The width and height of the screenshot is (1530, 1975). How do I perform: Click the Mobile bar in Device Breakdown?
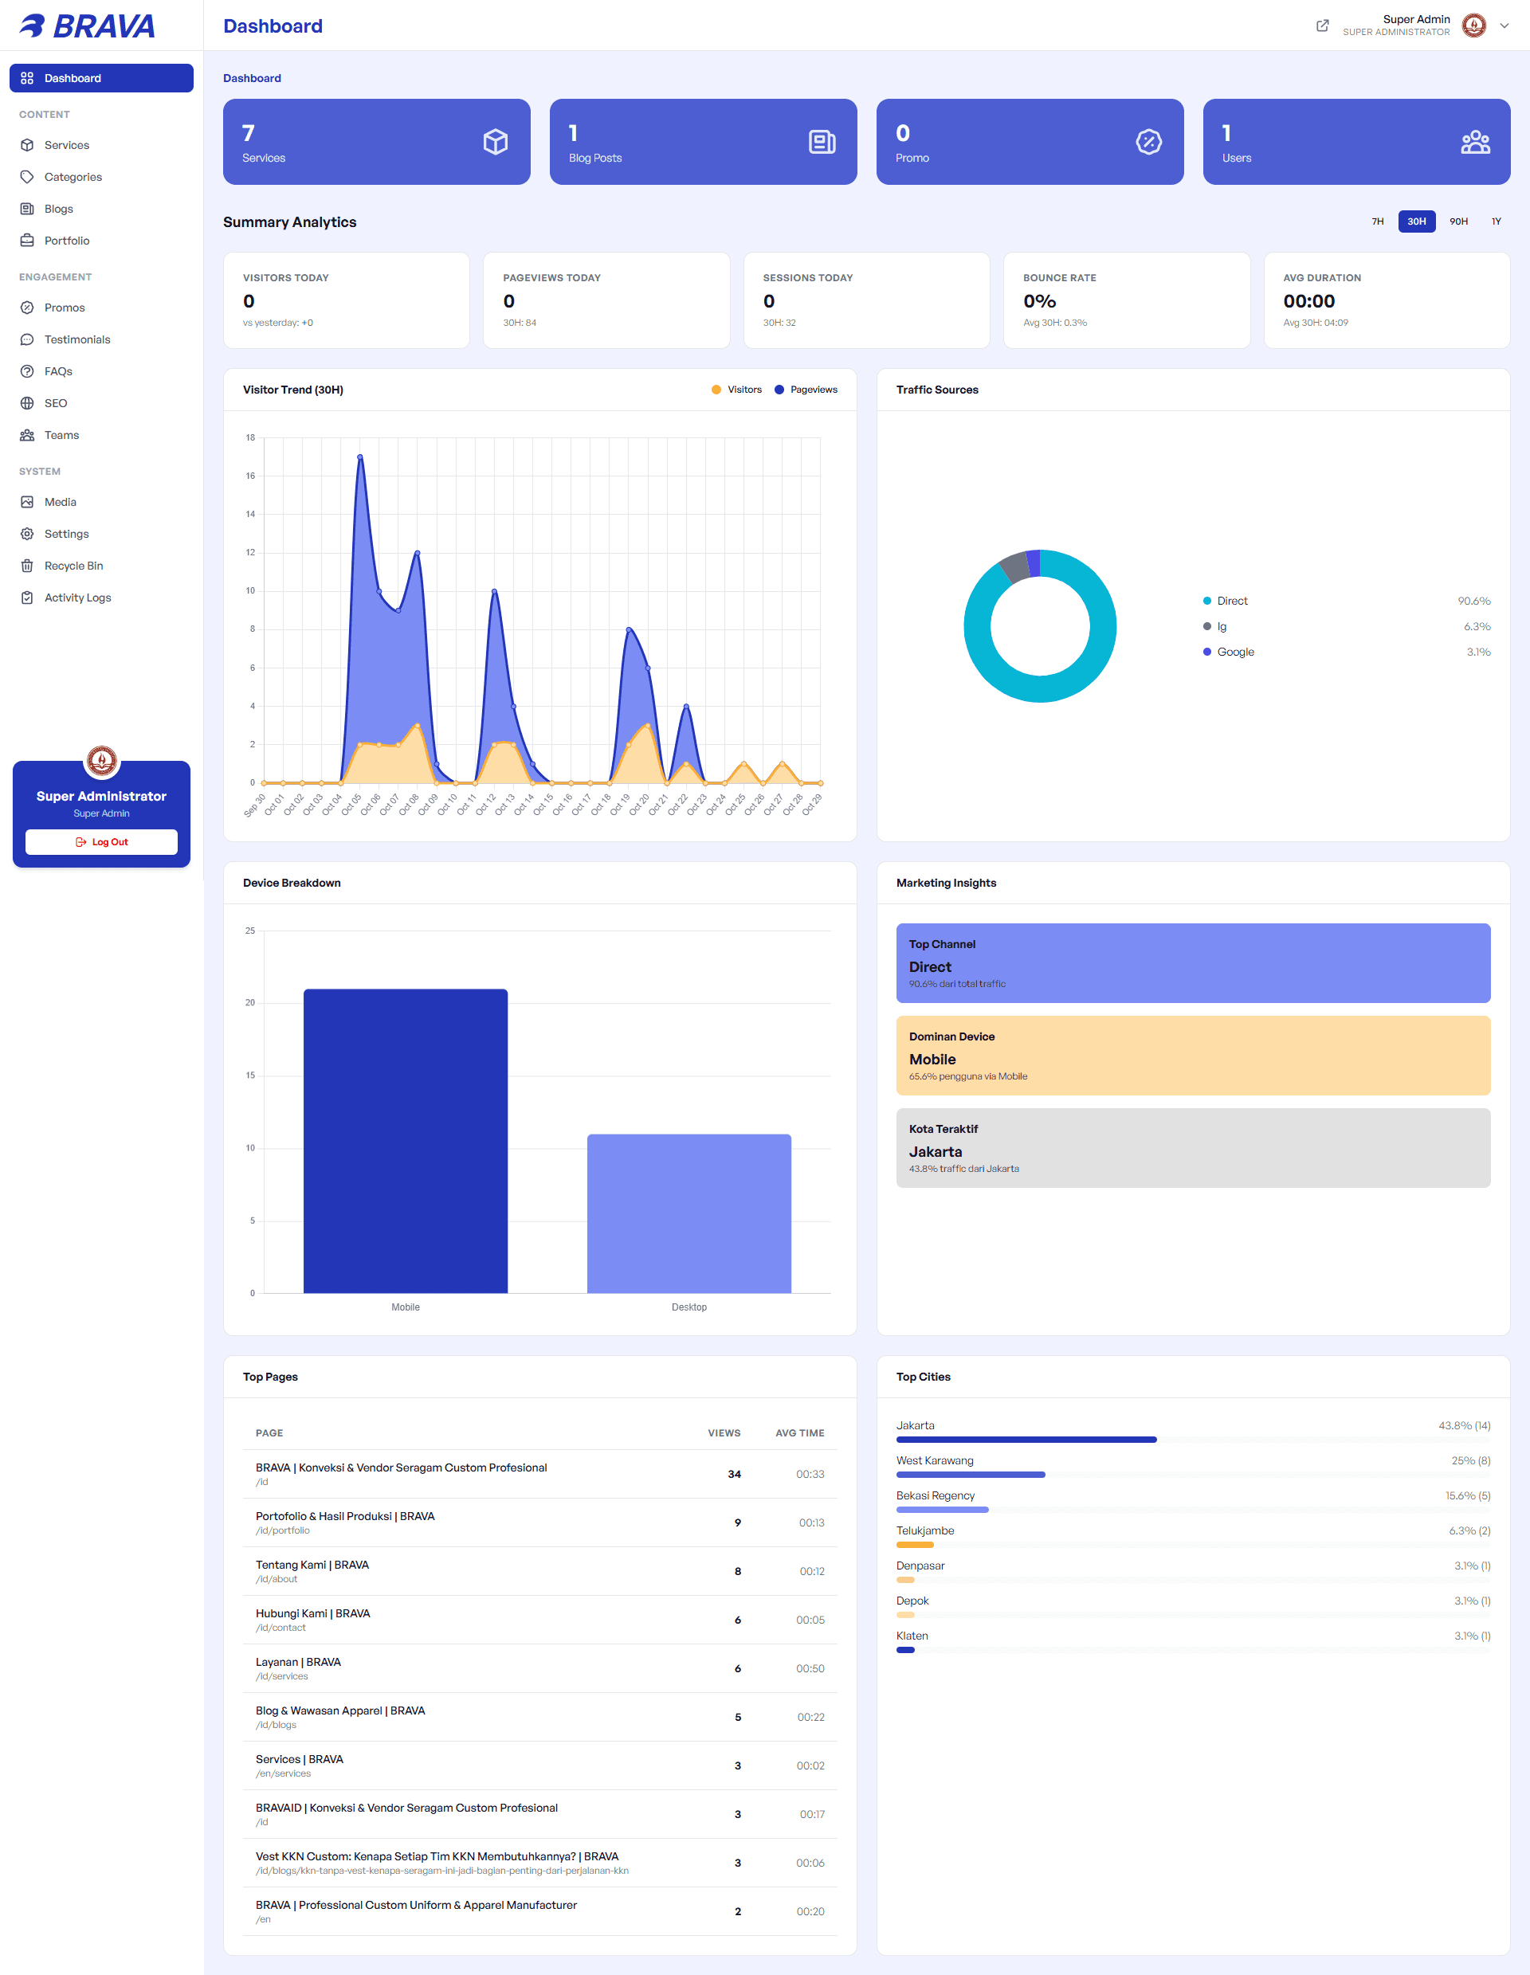(x=405, y=1140)
